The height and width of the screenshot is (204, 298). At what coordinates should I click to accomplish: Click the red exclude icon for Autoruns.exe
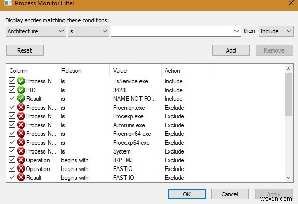(x=21, y=125)
